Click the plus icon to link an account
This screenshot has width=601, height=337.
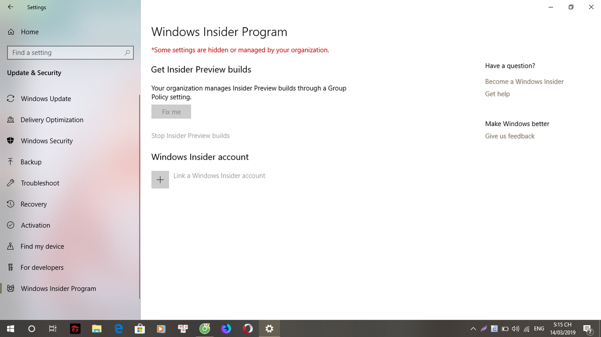coord(160,180)
